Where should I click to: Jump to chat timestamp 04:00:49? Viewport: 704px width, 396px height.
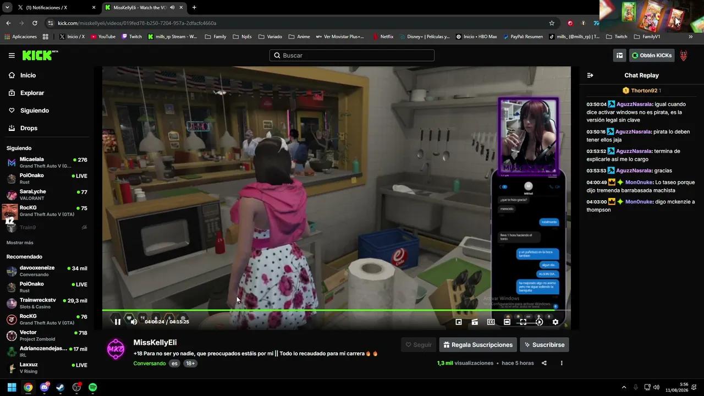[x=596, y=183]
